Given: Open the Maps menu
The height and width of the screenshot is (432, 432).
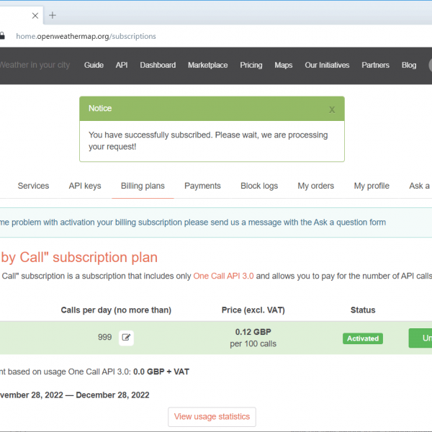Looking at the screenshot, I should click(284, 65).
